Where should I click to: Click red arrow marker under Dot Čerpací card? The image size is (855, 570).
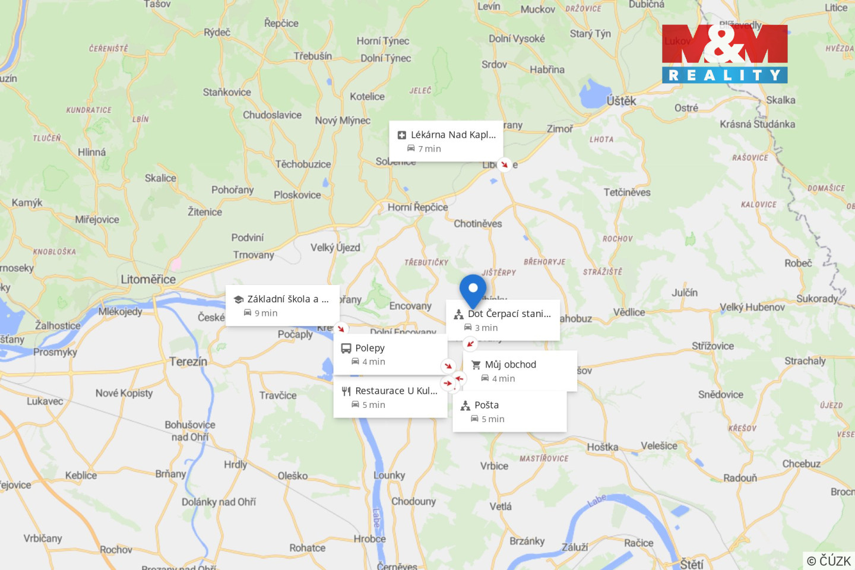470,343
